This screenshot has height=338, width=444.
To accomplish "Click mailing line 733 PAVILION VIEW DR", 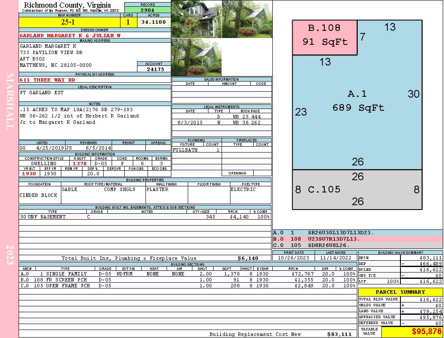I will [51, 52].
